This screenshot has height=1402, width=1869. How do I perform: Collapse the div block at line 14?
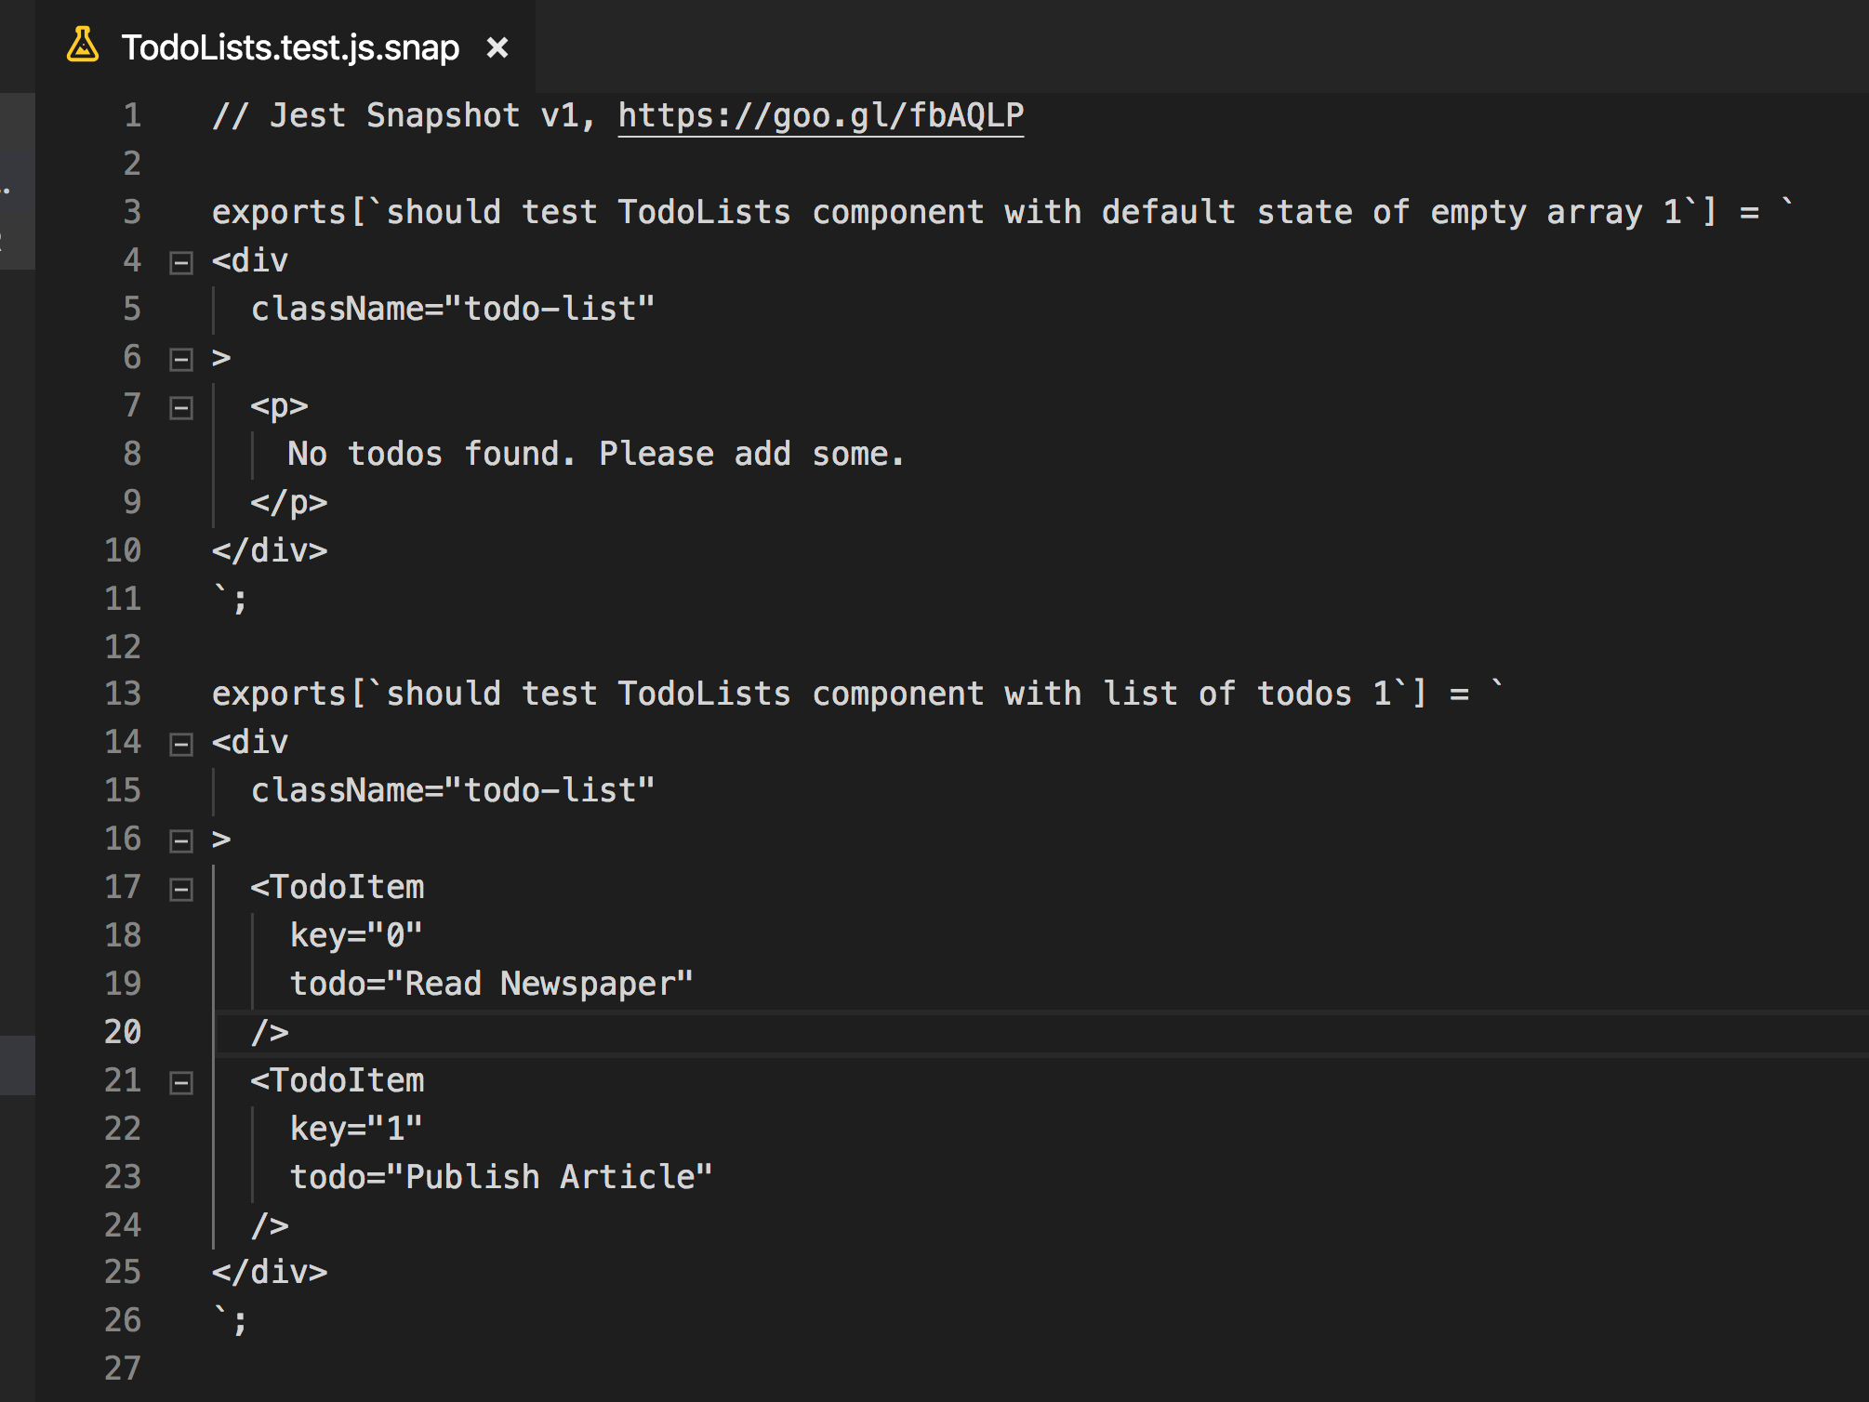181,745
